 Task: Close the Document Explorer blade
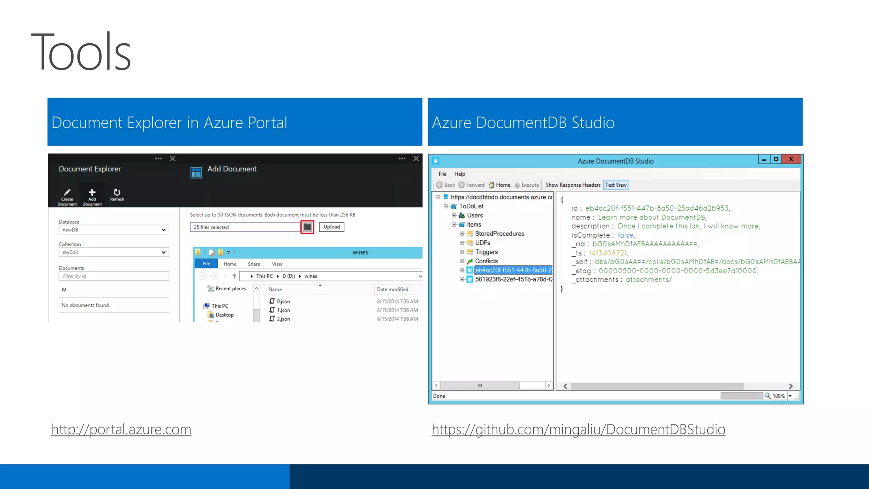(x=173, y=158)
